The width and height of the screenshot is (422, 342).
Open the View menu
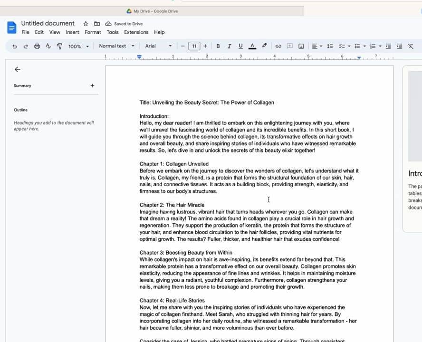tap(55, 32)
